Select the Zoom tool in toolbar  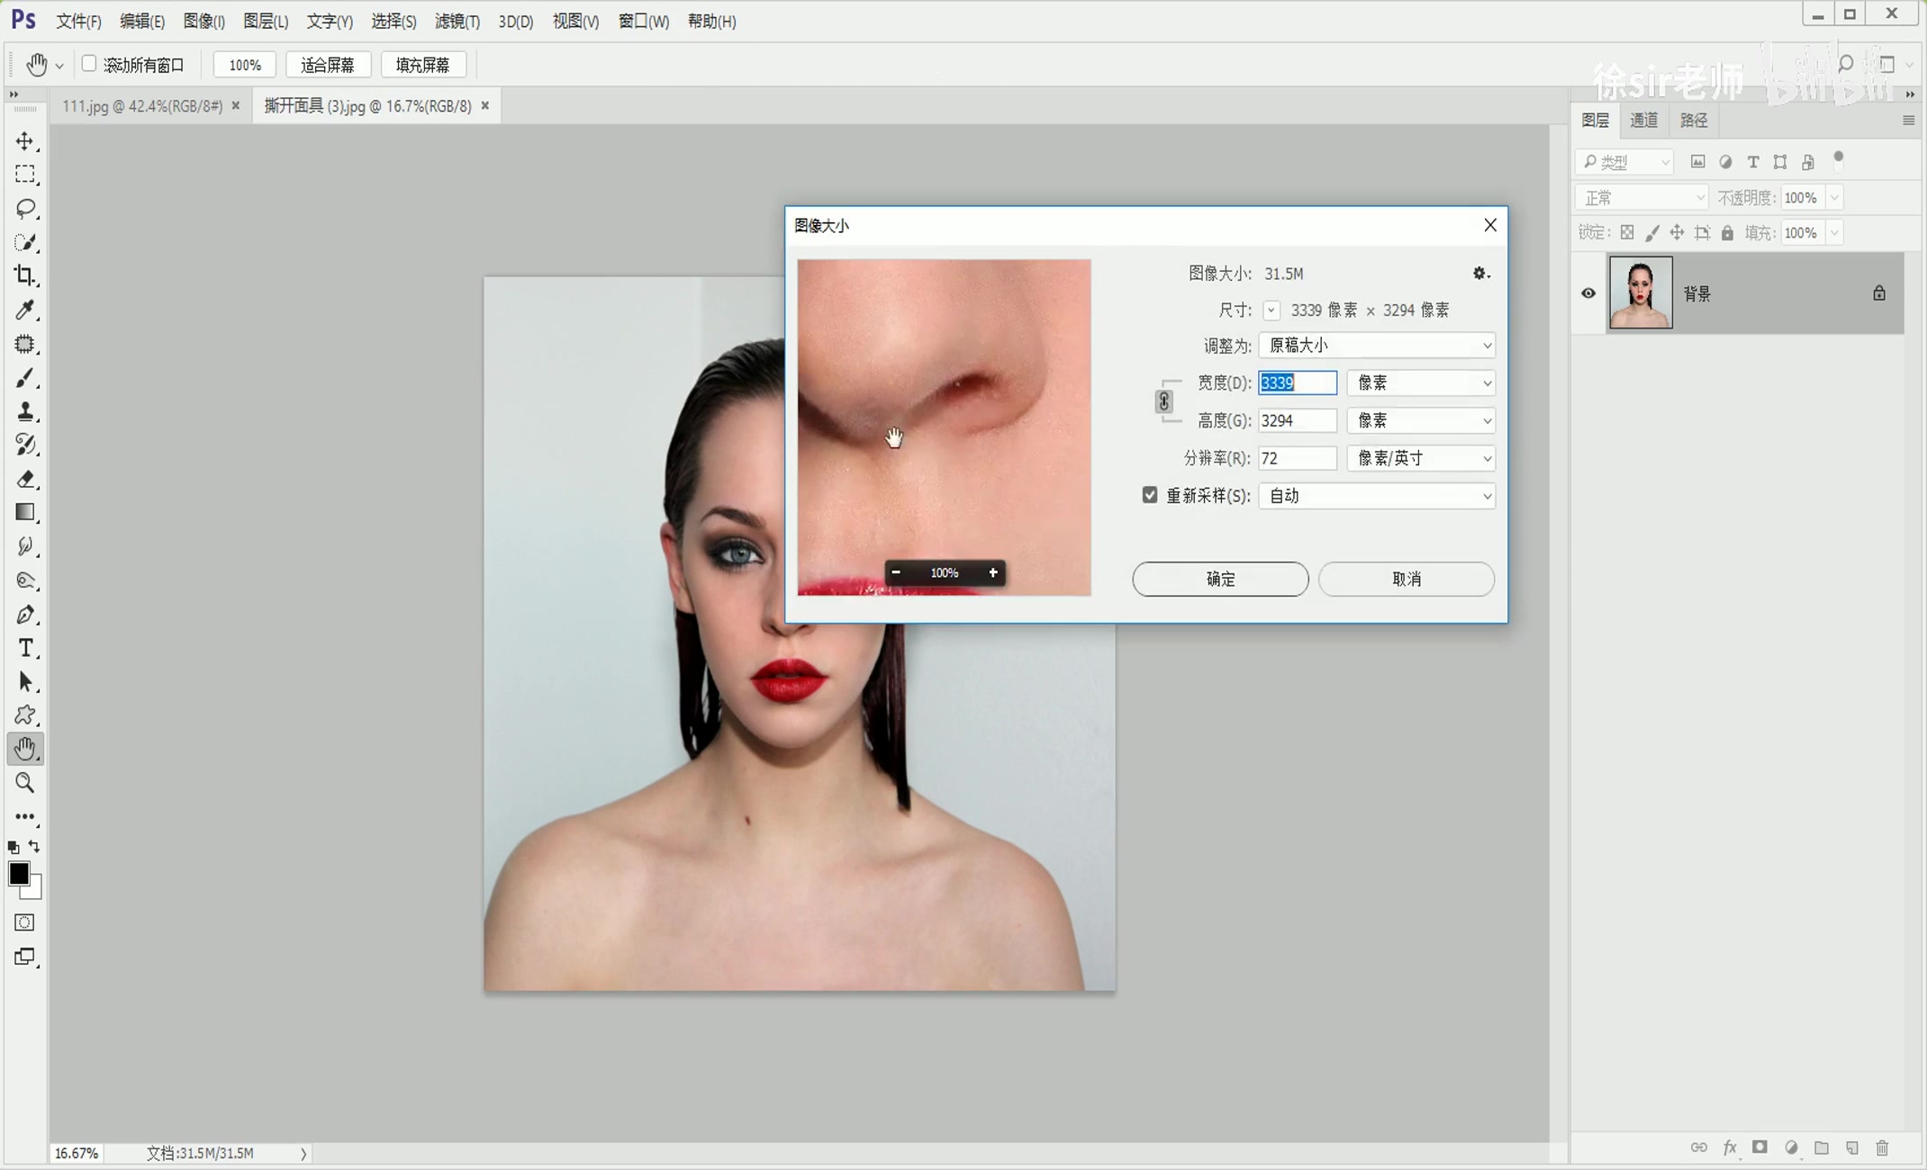click(25, 783)
